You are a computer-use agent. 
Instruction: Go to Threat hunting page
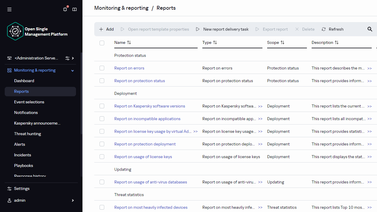coord(28,134)
